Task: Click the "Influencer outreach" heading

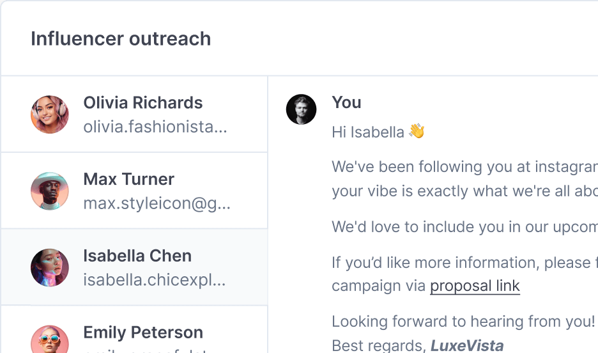Action: click(121, 38)
